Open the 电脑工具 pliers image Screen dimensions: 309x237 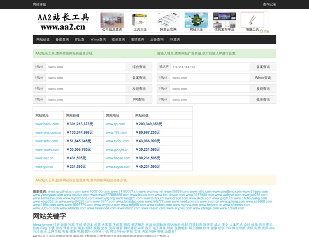coord(252,20)
